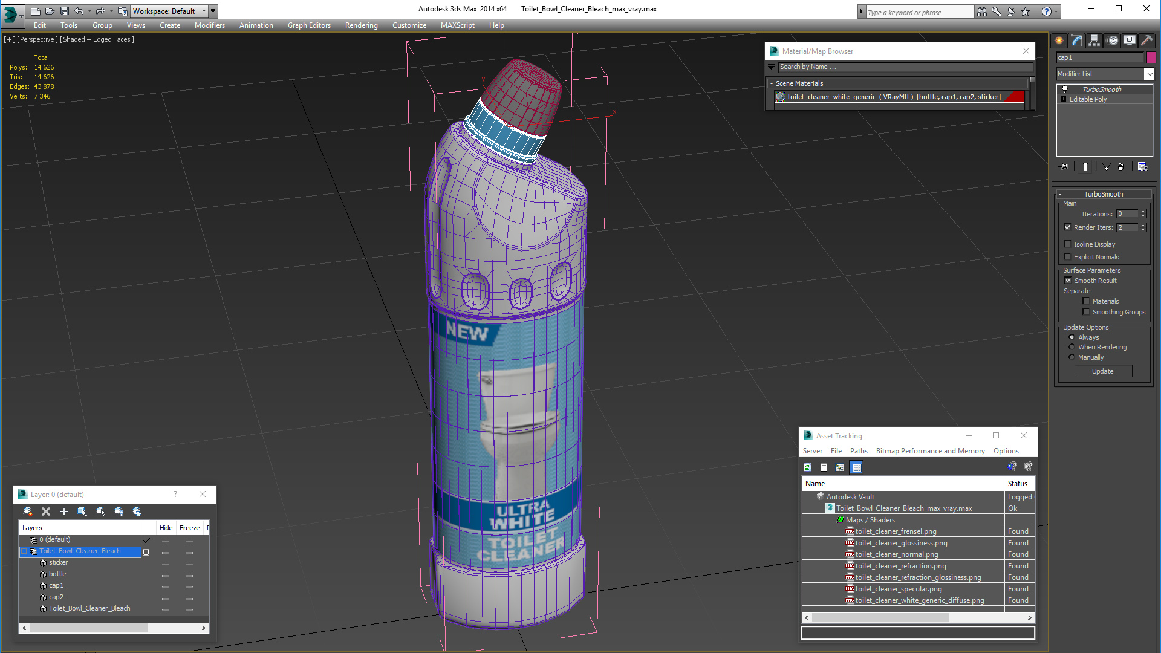This screenshot has width=1161, height=653.
Task: Open the Graph Editors menu
Action: click(x=309, y=25)
